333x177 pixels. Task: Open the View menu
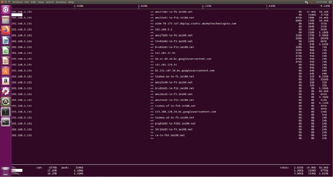(x=41, y=2)
